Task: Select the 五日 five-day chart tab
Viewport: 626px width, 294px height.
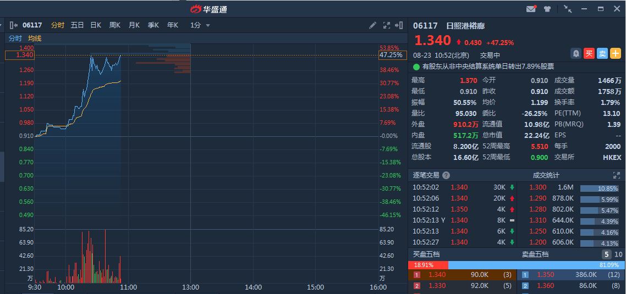Action: [77, 25]
